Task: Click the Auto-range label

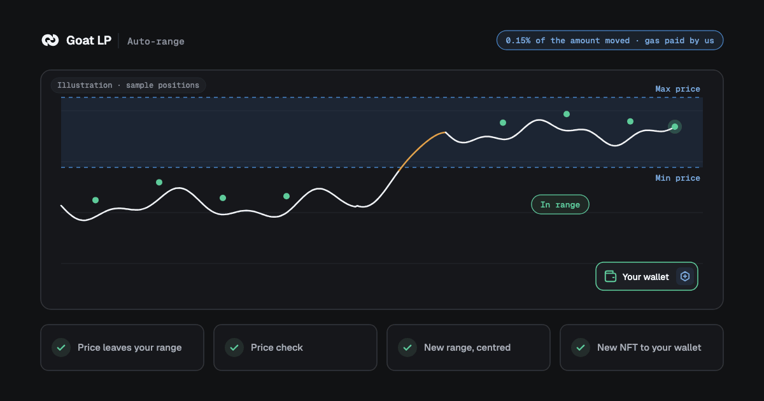Action: pyautogui.click(x=156, y=41)
